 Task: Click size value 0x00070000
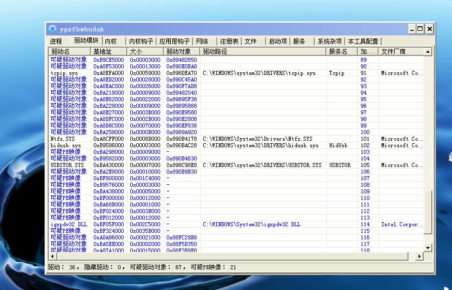pyautogui.click(x=145, y=126)
